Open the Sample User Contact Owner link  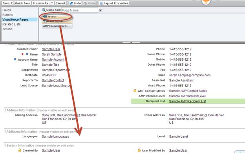click(51, 49)
